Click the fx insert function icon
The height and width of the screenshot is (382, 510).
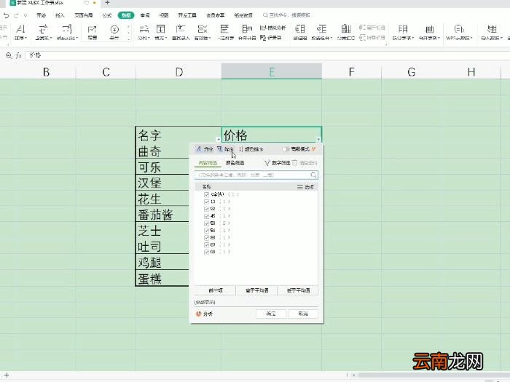tap(18, 55)
